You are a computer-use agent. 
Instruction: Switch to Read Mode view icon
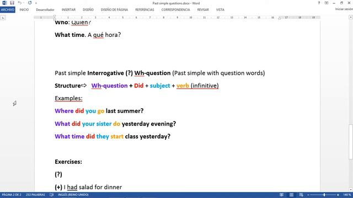[281, 195]
